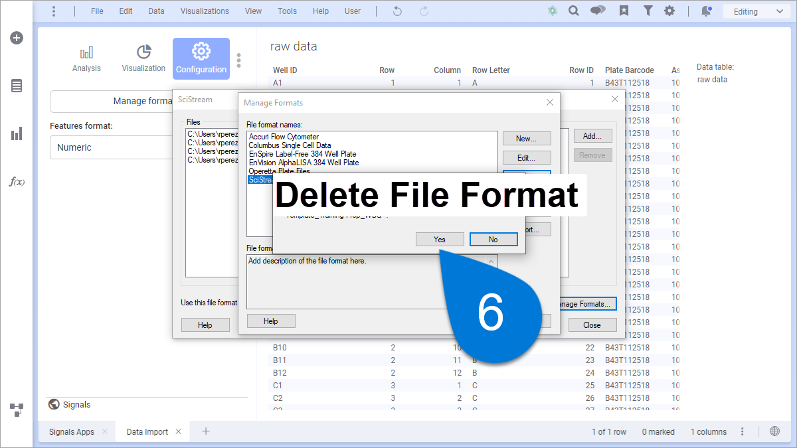Click the globe icon in status bar
This screenshot has width=797, height=448.
(774, 431)
